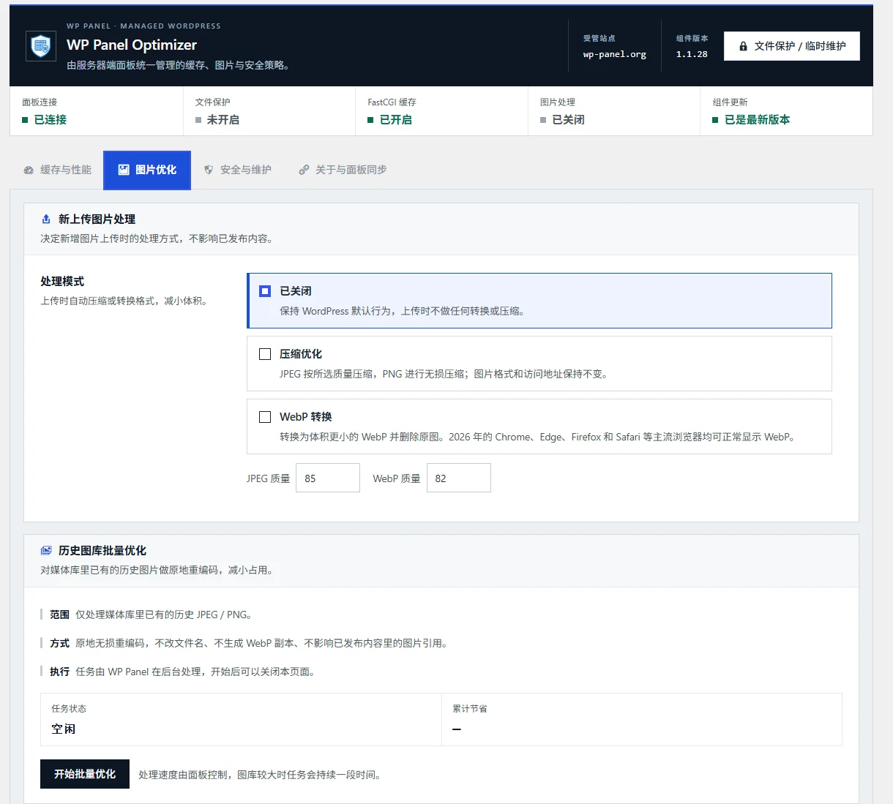Click the image icon on 图片优化 tab
Viewport: 893px width, 804px height.
coord(124,170)
